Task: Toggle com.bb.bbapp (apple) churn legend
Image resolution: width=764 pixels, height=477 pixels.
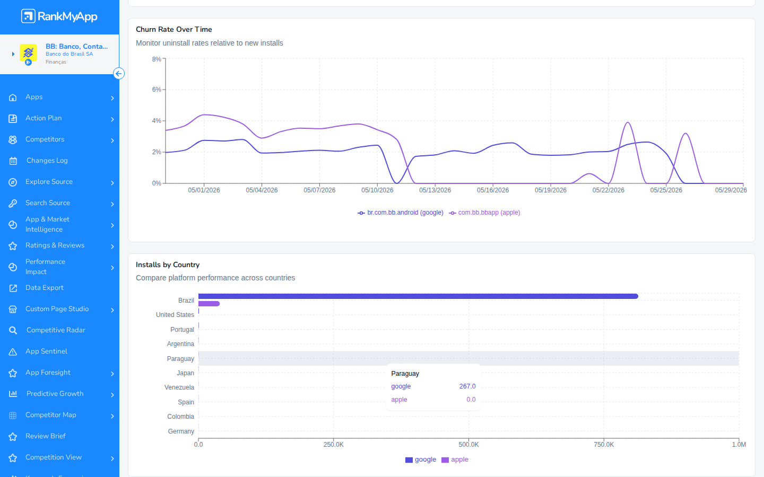Action: click(484, 213)
